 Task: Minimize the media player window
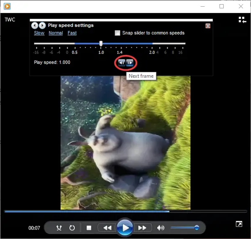pos(202,6)
